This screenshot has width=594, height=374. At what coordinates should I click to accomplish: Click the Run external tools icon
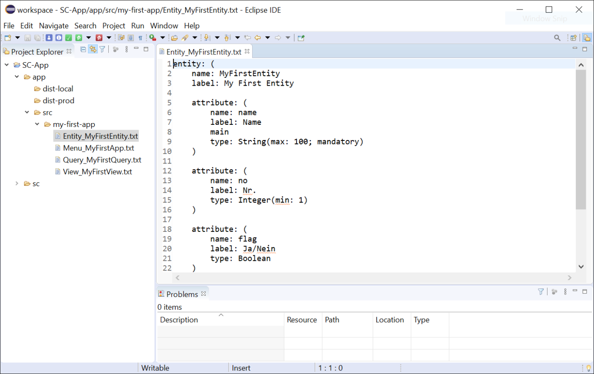click(153, 38)
